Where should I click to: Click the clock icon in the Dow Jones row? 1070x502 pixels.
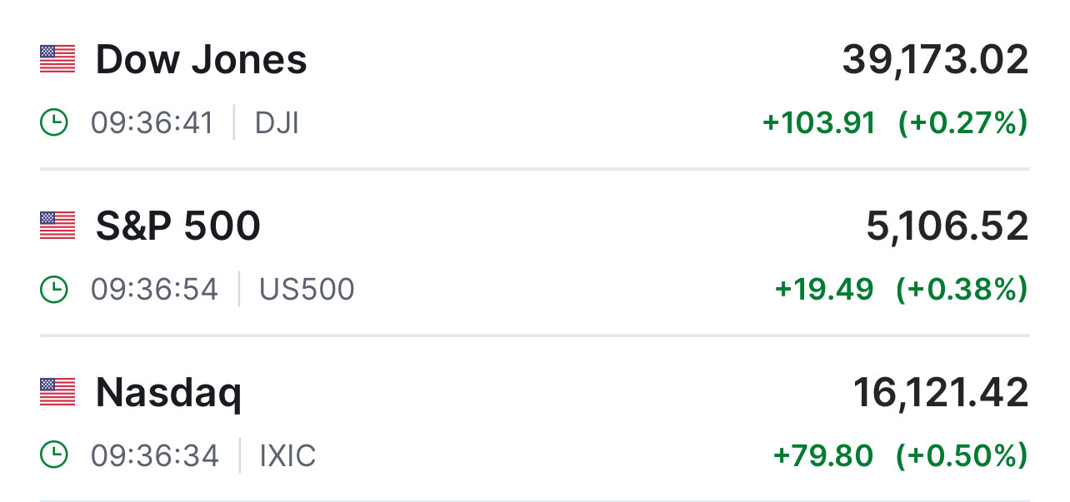54,123
